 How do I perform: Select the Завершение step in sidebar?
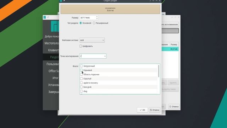(x=51, y=92)
